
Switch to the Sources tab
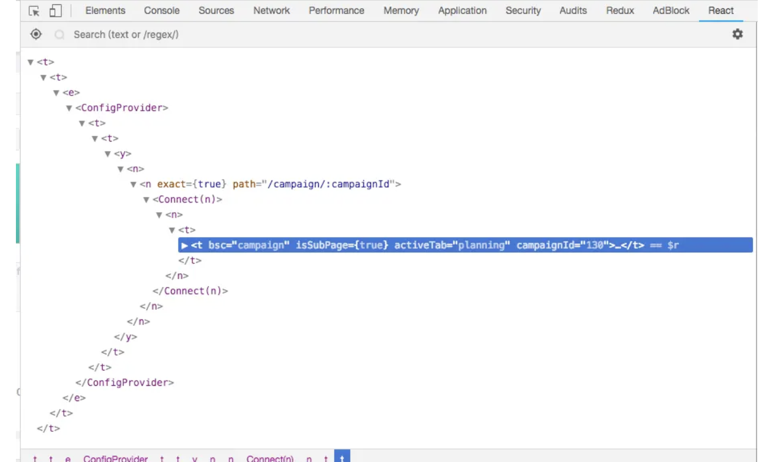216,10
